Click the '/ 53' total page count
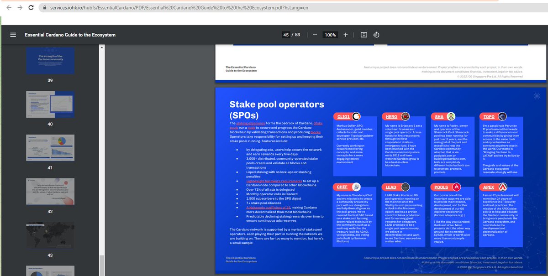548x276 pixels. click(x=296, y=35)
